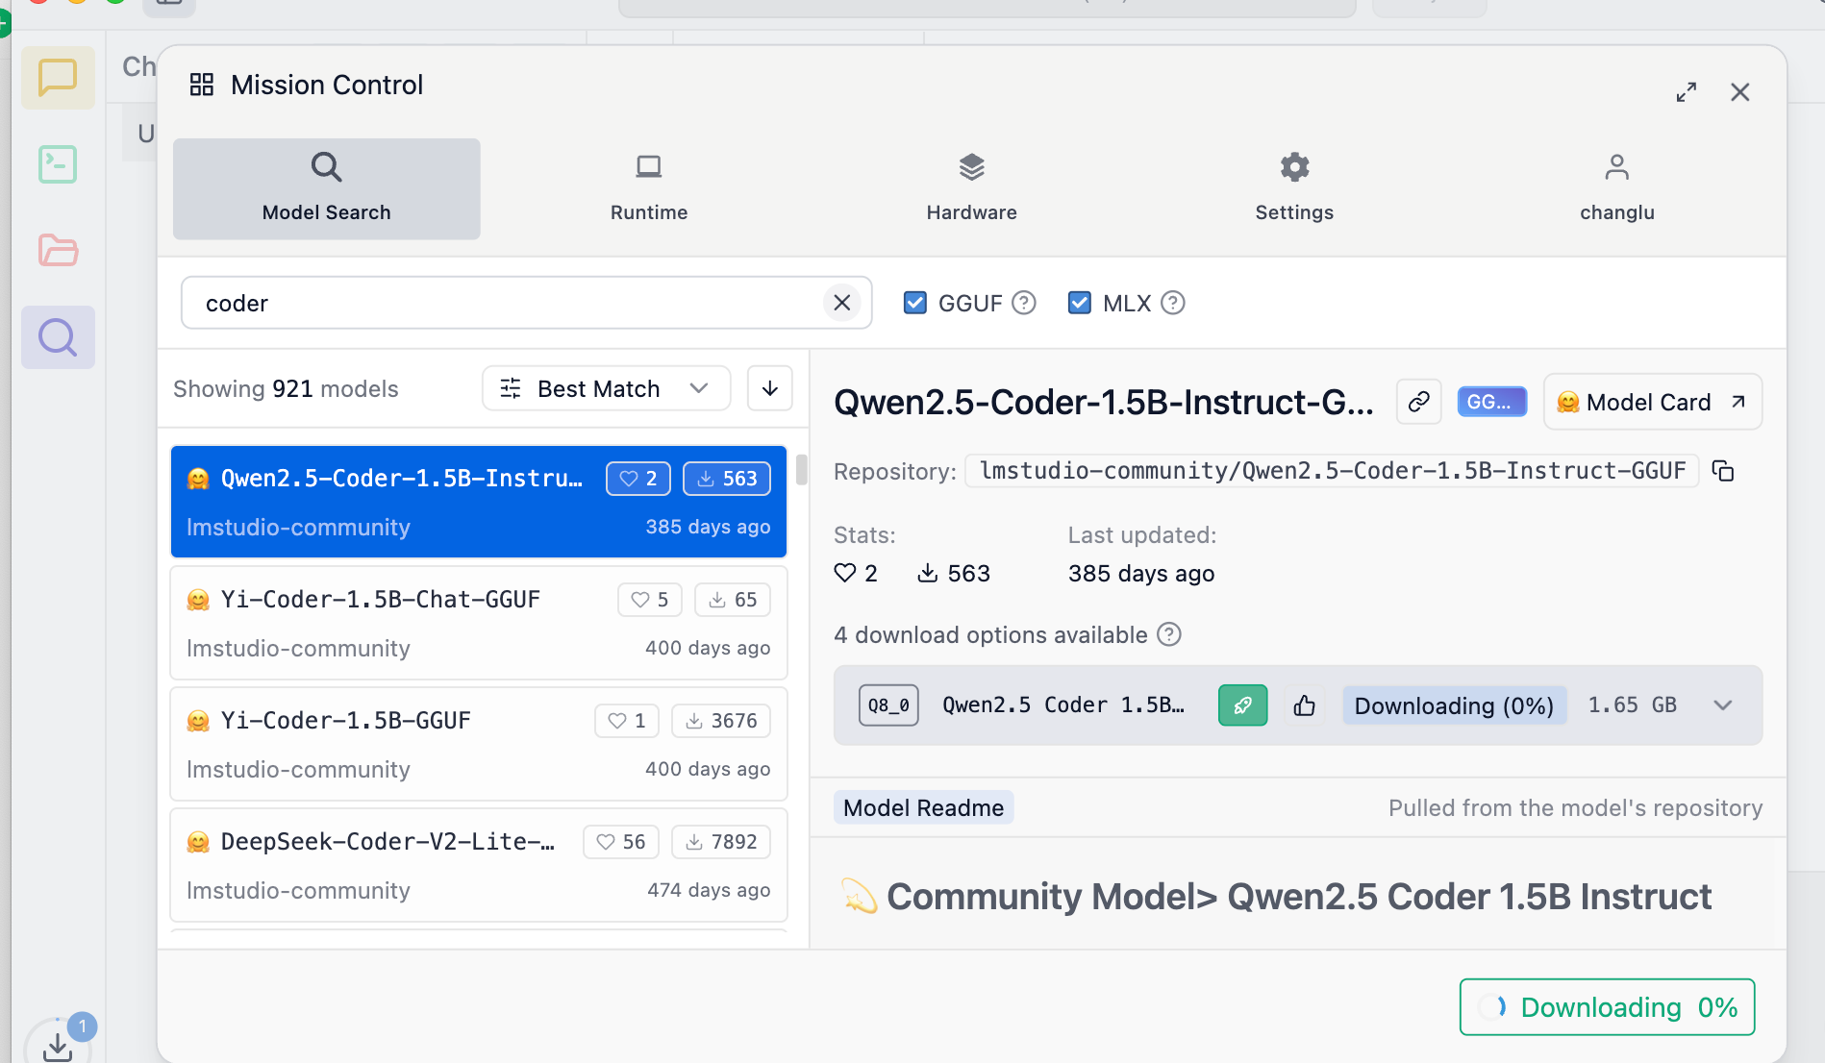The width and height of the screenshot is (1825, 1063).
Task: Select DeepSeek-Coder-V2-Lite model result
Action: [479, 865]
